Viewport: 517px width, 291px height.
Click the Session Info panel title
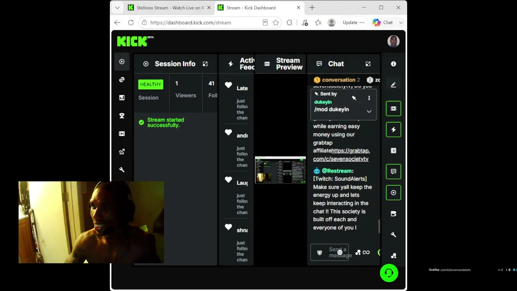coord(175,64)
